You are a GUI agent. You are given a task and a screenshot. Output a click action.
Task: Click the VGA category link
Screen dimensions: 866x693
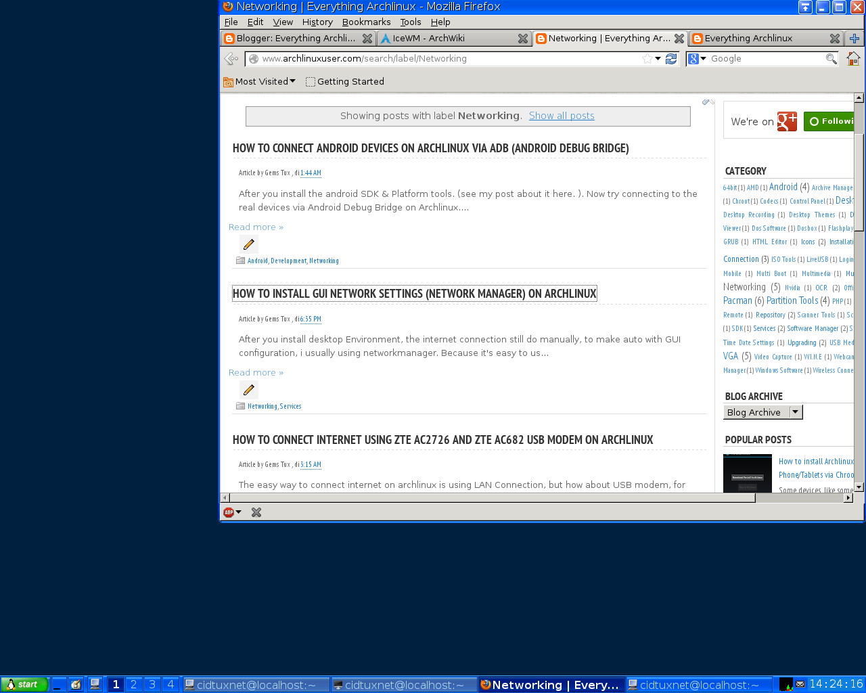coord(731,356)
